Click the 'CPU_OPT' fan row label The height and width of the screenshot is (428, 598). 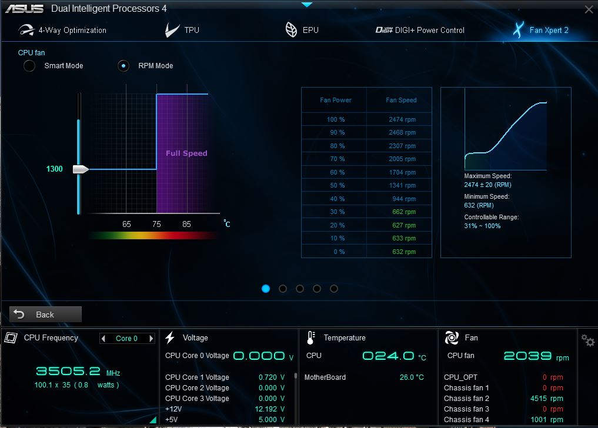click(460, 377)
